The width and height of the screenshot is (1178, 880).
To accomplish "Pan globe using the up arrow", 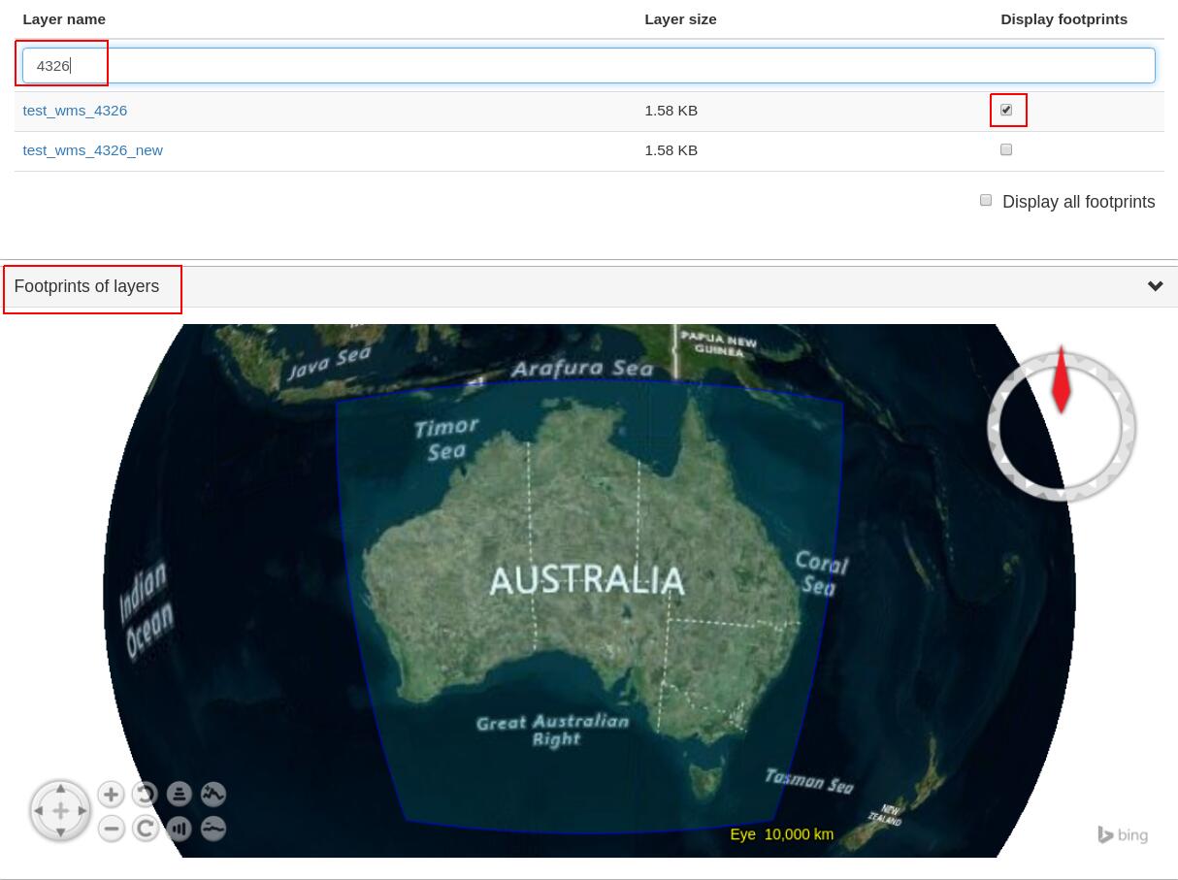I will coord(60,789).
